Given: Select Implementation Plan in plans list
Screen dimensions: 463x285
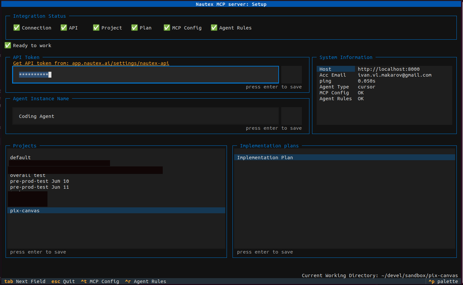Looking at the screenshot, I should 265,158.
